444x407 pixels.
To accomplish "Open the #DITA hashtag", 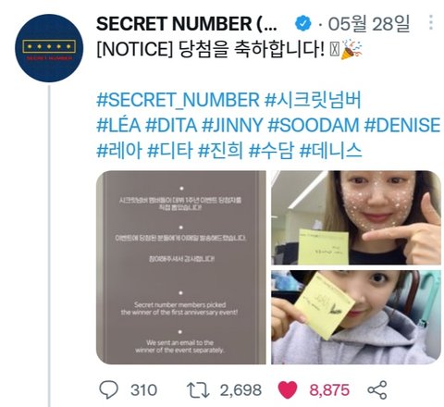I will 171,125.
